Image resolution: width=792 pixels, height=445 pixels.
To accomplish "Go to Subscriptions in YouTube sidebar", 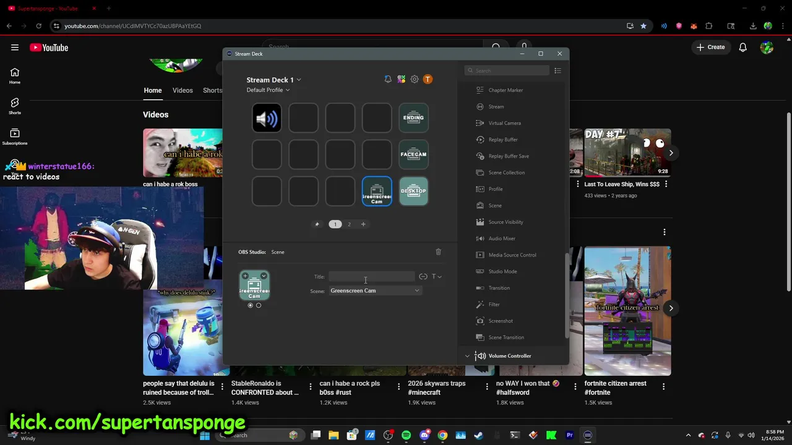I will point(15,137).
